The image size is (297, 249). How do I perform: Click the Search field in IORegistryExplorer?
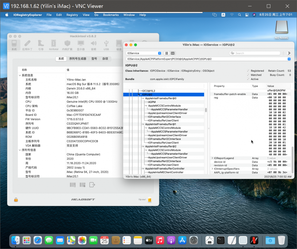(255, 53)
